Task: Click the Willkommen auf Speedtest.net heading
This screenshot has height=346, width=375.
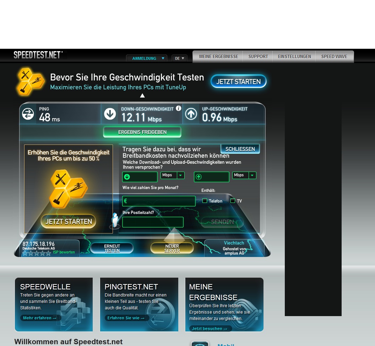Action: pyautogui.click(x=69, y=342)
